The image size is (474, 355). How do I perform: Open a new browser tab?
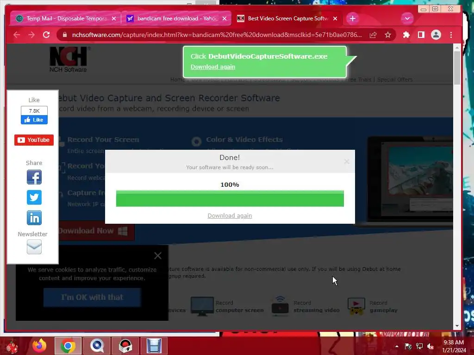tap(352, 18)
